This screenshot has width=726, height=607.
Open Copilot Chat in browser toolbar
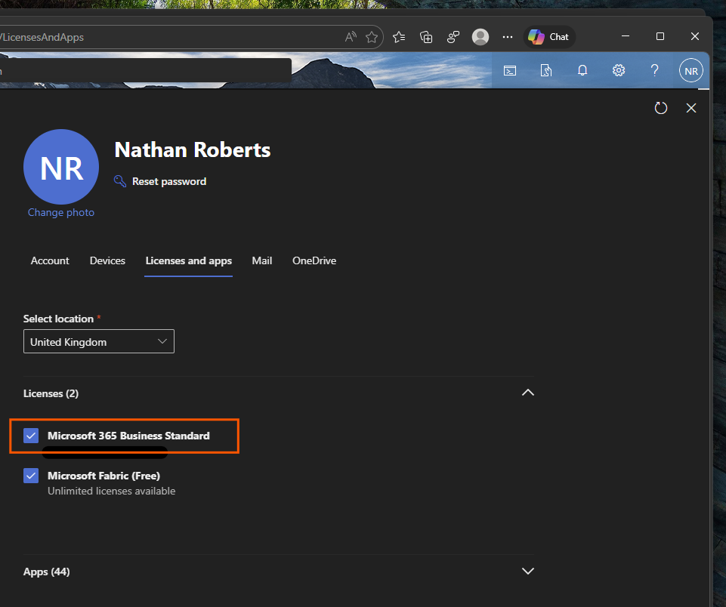pos(549,37)
